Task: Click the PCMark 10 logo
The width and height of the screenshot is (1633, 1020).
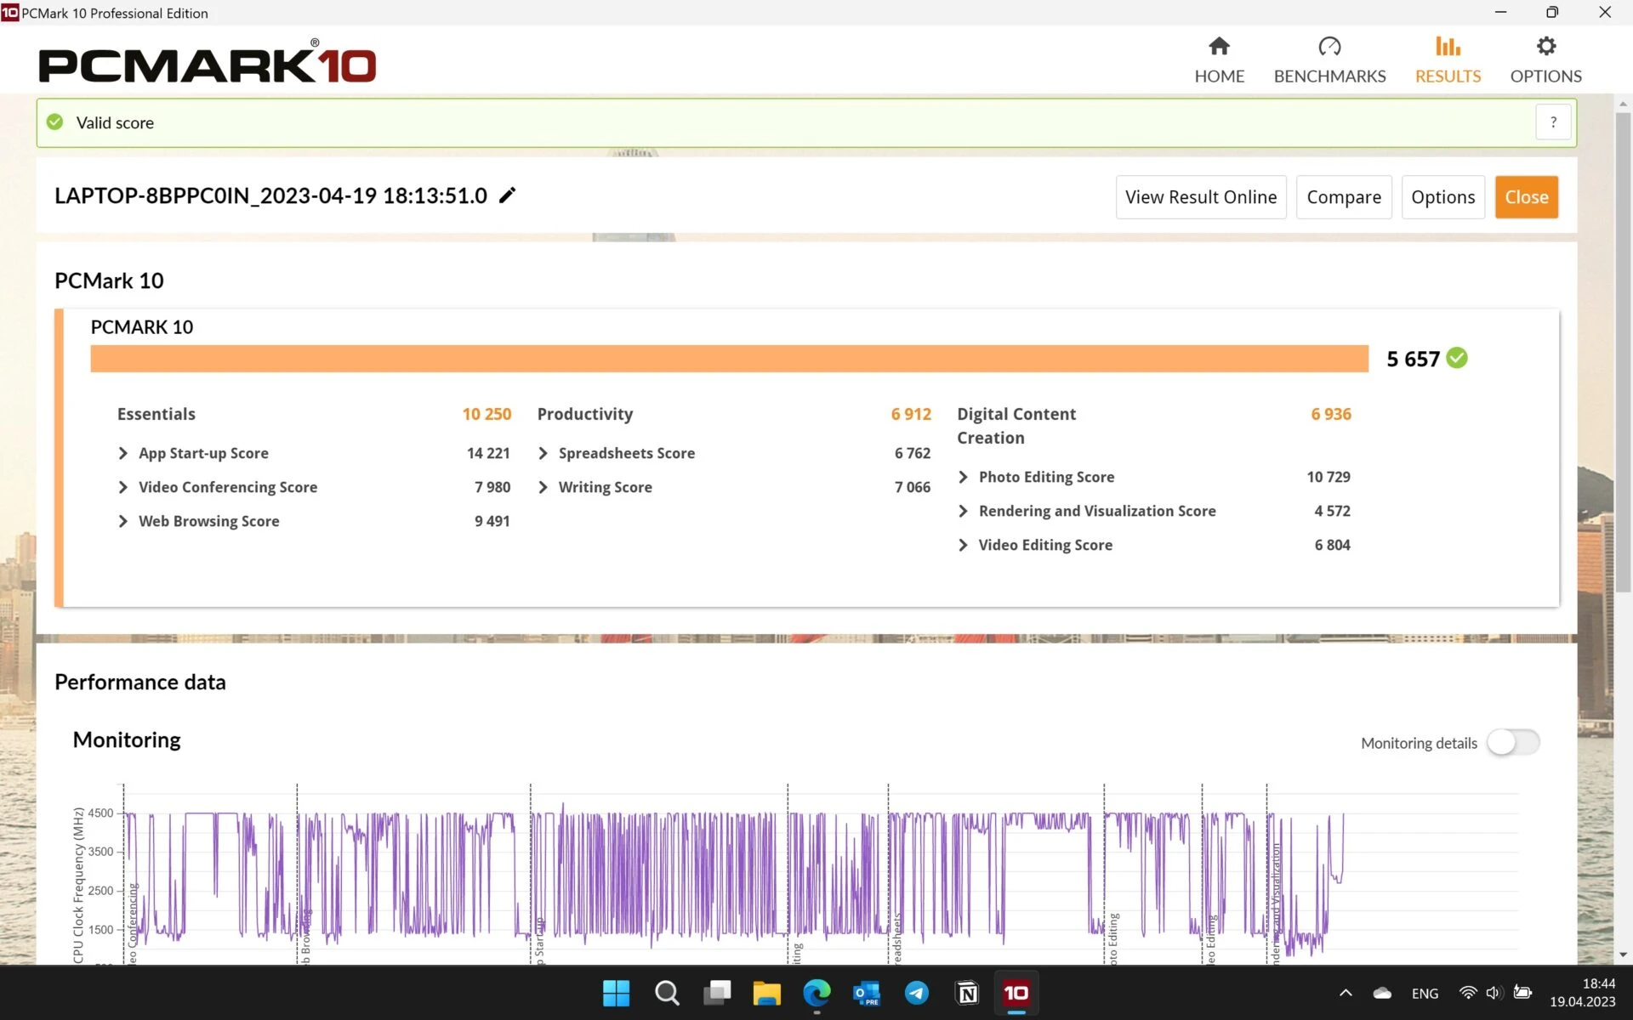Action: [207, 61]
